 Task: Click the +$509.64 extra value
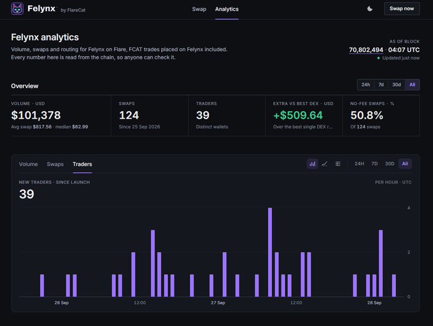[x=298, y=115]
